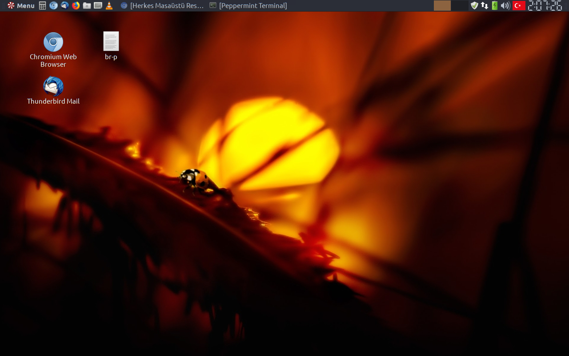Click the Turkish flag keyboard layout indicator

coord(519,5)
